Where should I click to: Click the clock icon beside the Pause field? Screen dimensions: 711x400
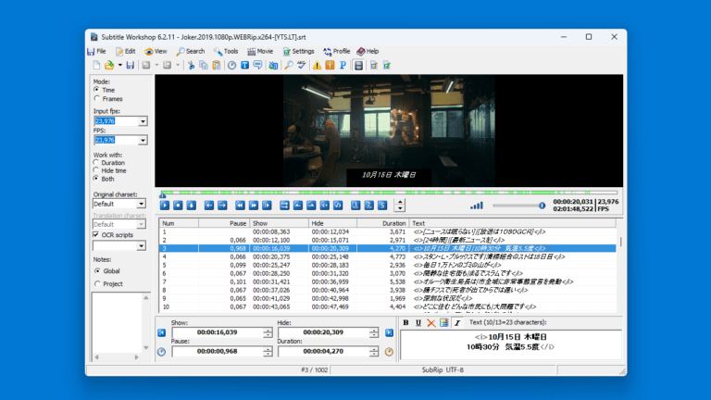point(161,352)
